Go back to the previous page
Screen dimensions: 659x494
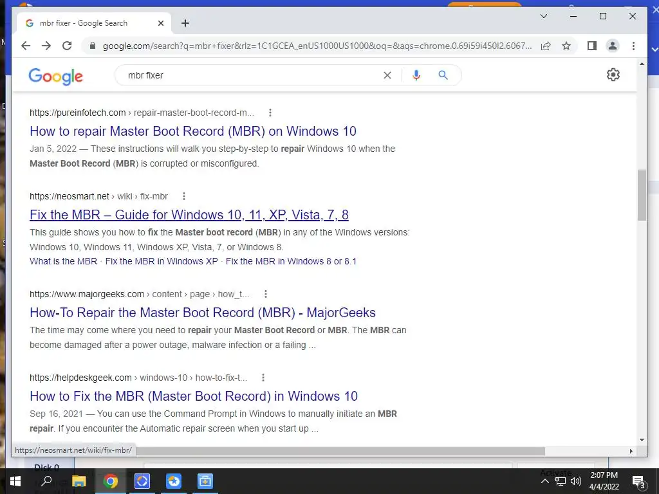click(26, 46)
